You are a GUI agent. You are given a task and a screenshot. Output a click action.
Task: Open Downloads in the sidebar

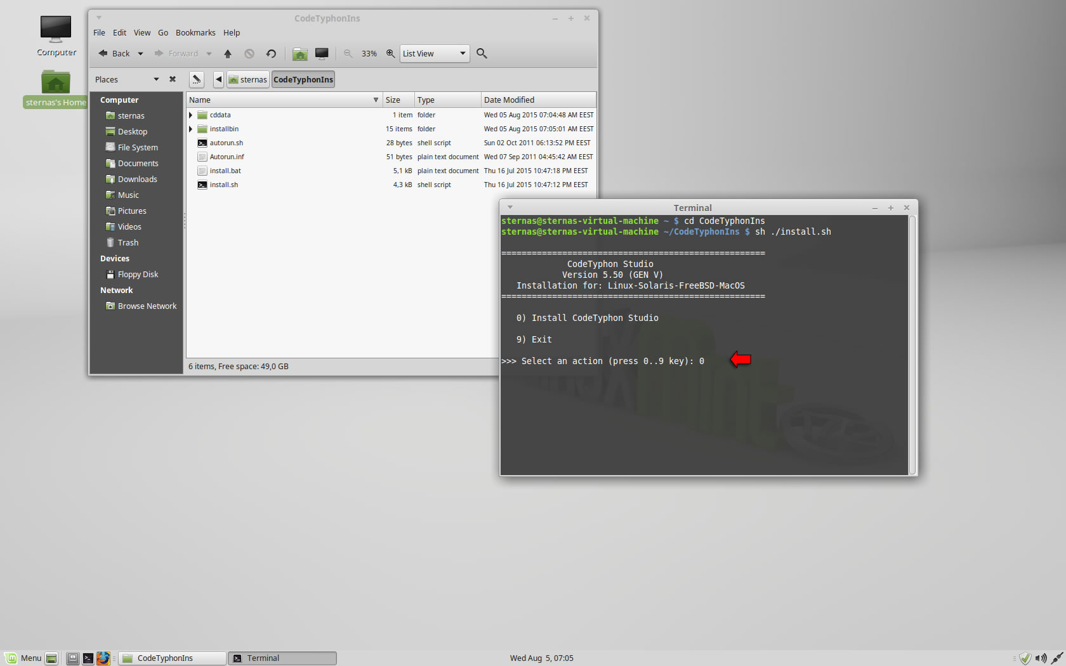138,179
